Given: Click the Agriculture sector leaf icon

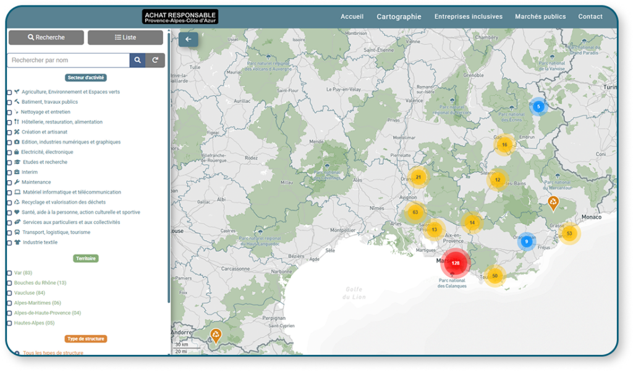Looking at the screenshot, I should 17,91.
